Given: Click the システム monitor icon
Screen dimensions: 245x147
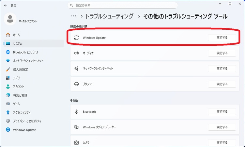Looking at the screenshot, I should click(8, 43).
